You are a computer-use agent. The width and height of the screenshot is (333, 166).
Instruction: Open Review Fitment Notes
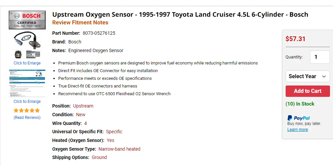click(80, 23)
